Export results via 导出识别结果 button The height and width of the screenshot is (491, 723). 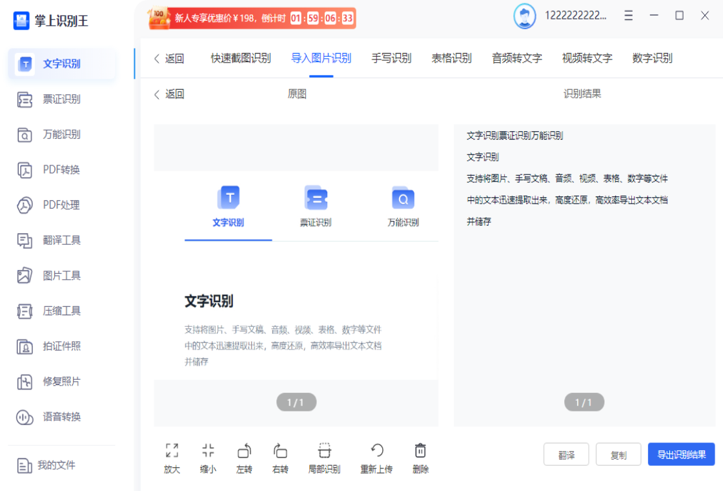coord(681,454)
